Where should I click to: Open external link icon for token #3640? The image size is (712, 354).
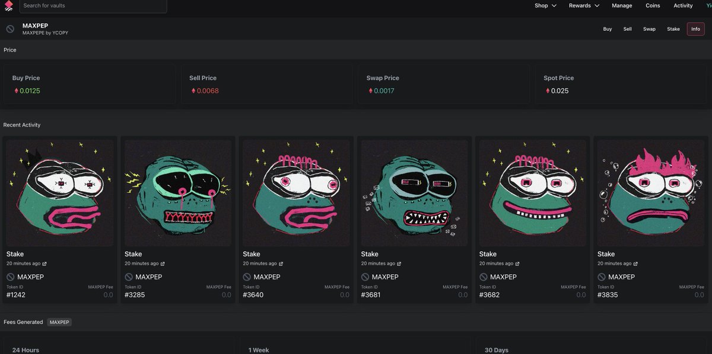tap(281, 264)
